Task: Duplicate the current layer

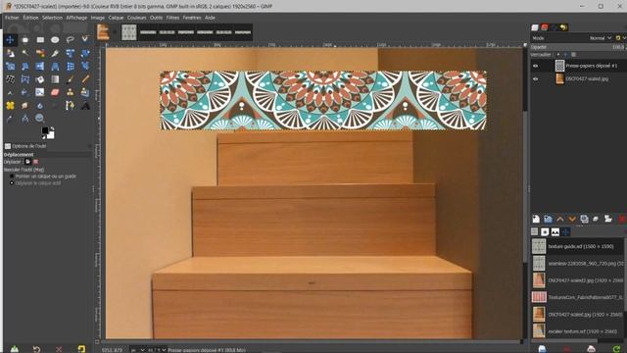Action: 584,219
